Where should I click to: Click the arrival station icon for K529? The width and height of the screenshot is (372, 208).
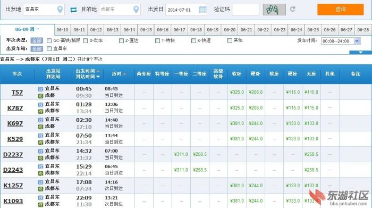click(x=40, y=143)
